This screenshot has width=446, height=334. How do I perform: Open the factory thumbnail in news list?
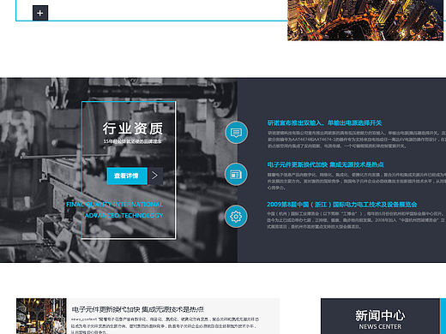coord(41,316)
